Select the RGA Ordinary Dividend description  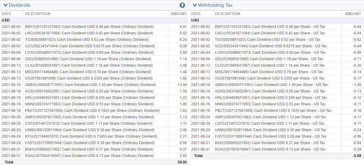[x=89, y=156]
